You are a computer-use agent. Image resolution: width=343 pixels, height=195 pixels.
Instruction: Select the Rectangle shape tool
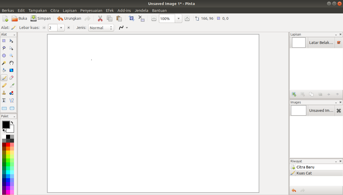[x=4, y=108]
